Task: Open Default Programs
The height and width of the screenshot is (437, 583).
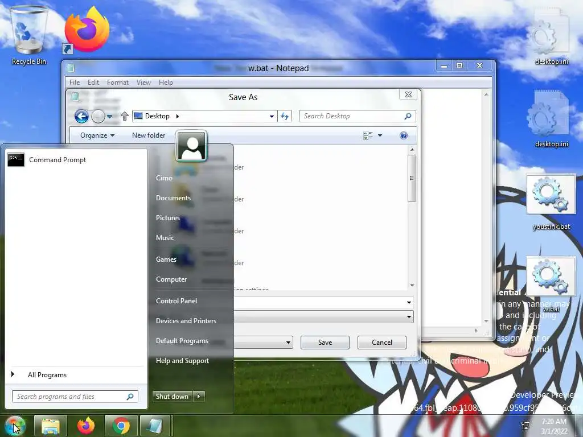Action: pyautogui.click(x=182, y=341)
